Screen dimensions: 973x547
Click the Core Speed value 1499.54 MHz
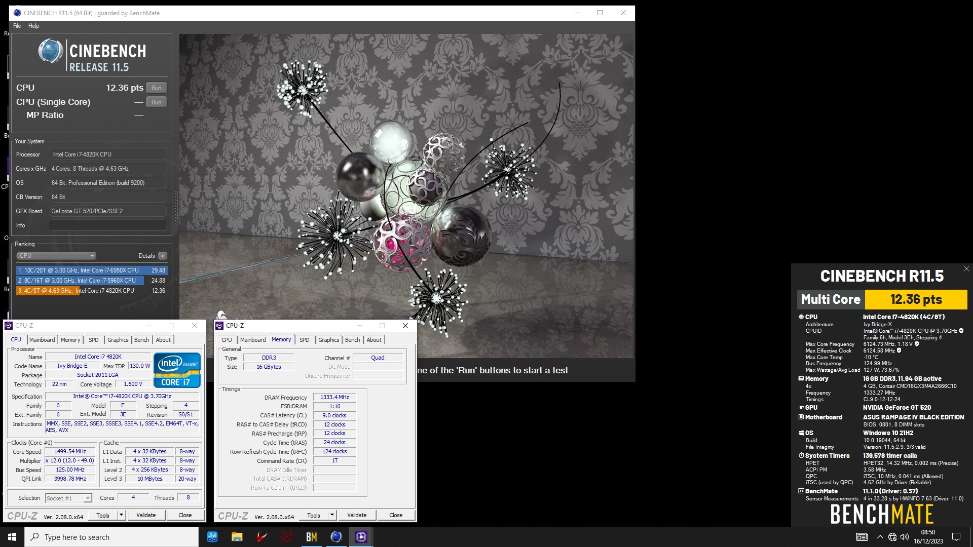70,452
